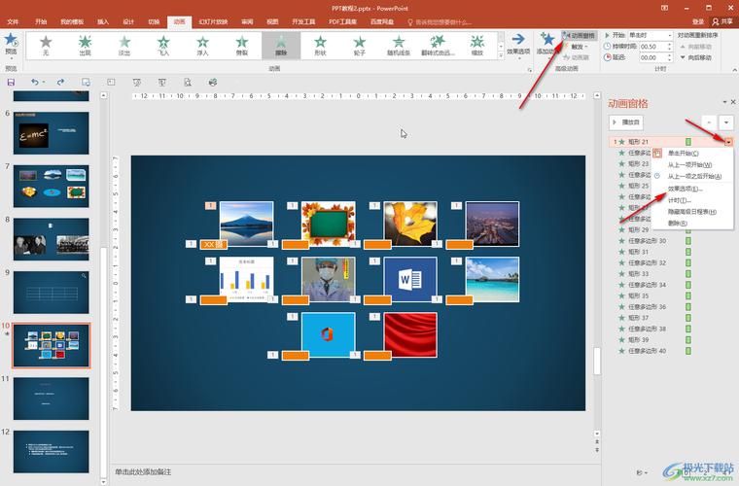Apply the Grow & Turn animation
The image size is (739, 486).
[438, 46]
